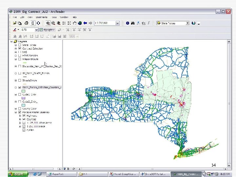The image size is (236, 177).
Task: Click the pen width input field
Action: point(28,29)
